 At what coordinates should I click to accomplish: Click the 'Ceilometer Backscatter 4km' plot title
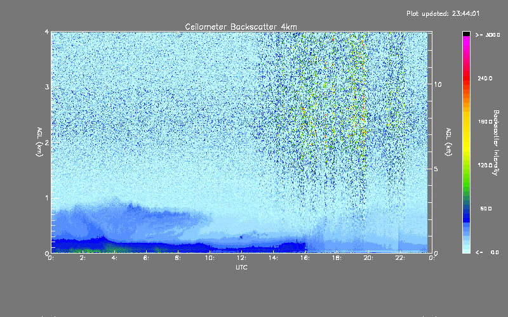(241, 27)
